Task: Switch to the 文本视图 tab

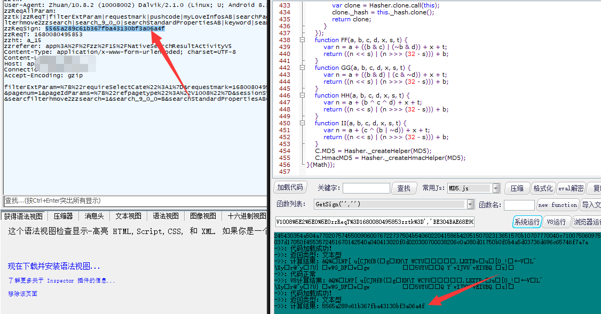Action: pyautogui.click(x=129, y=216)
